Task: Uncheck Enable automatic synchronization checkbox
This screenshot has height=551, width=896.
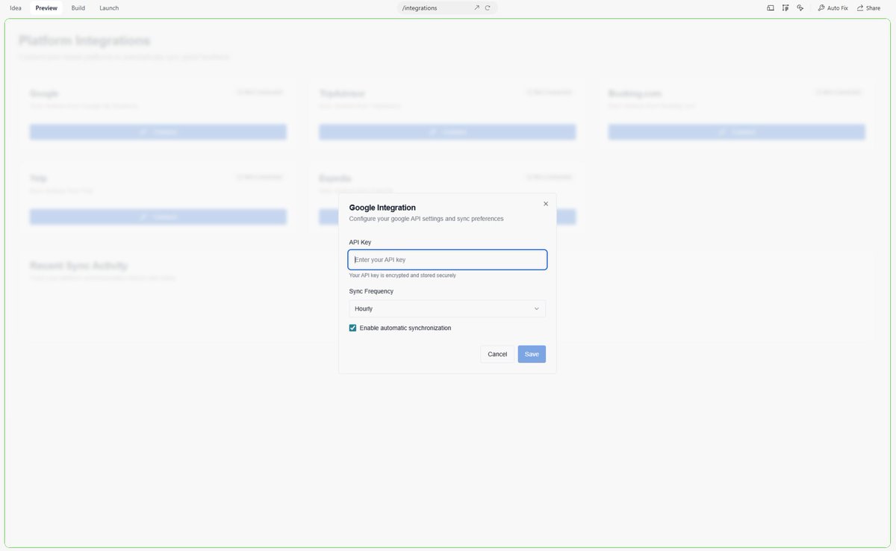Action: tap(353, 328)
